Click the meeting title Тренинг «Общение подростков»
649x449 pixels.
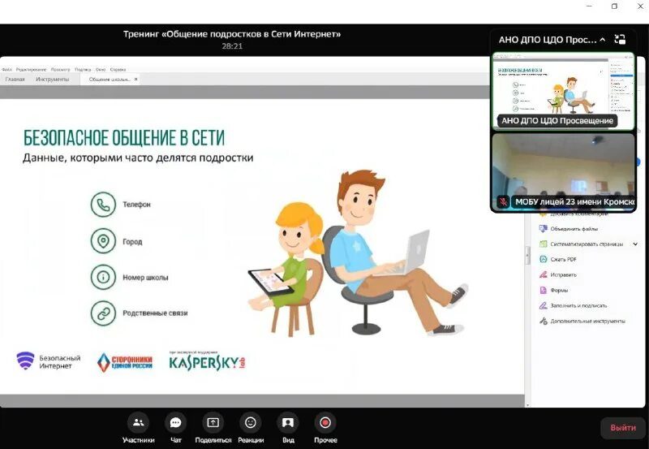click(x=232, y=34)
